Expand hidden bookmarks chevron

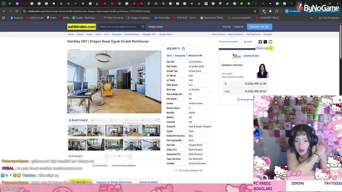312,18
